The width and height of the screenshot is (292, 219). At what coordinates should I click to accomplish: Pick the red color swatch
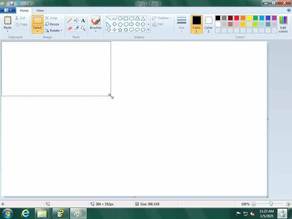coord(237,18)
